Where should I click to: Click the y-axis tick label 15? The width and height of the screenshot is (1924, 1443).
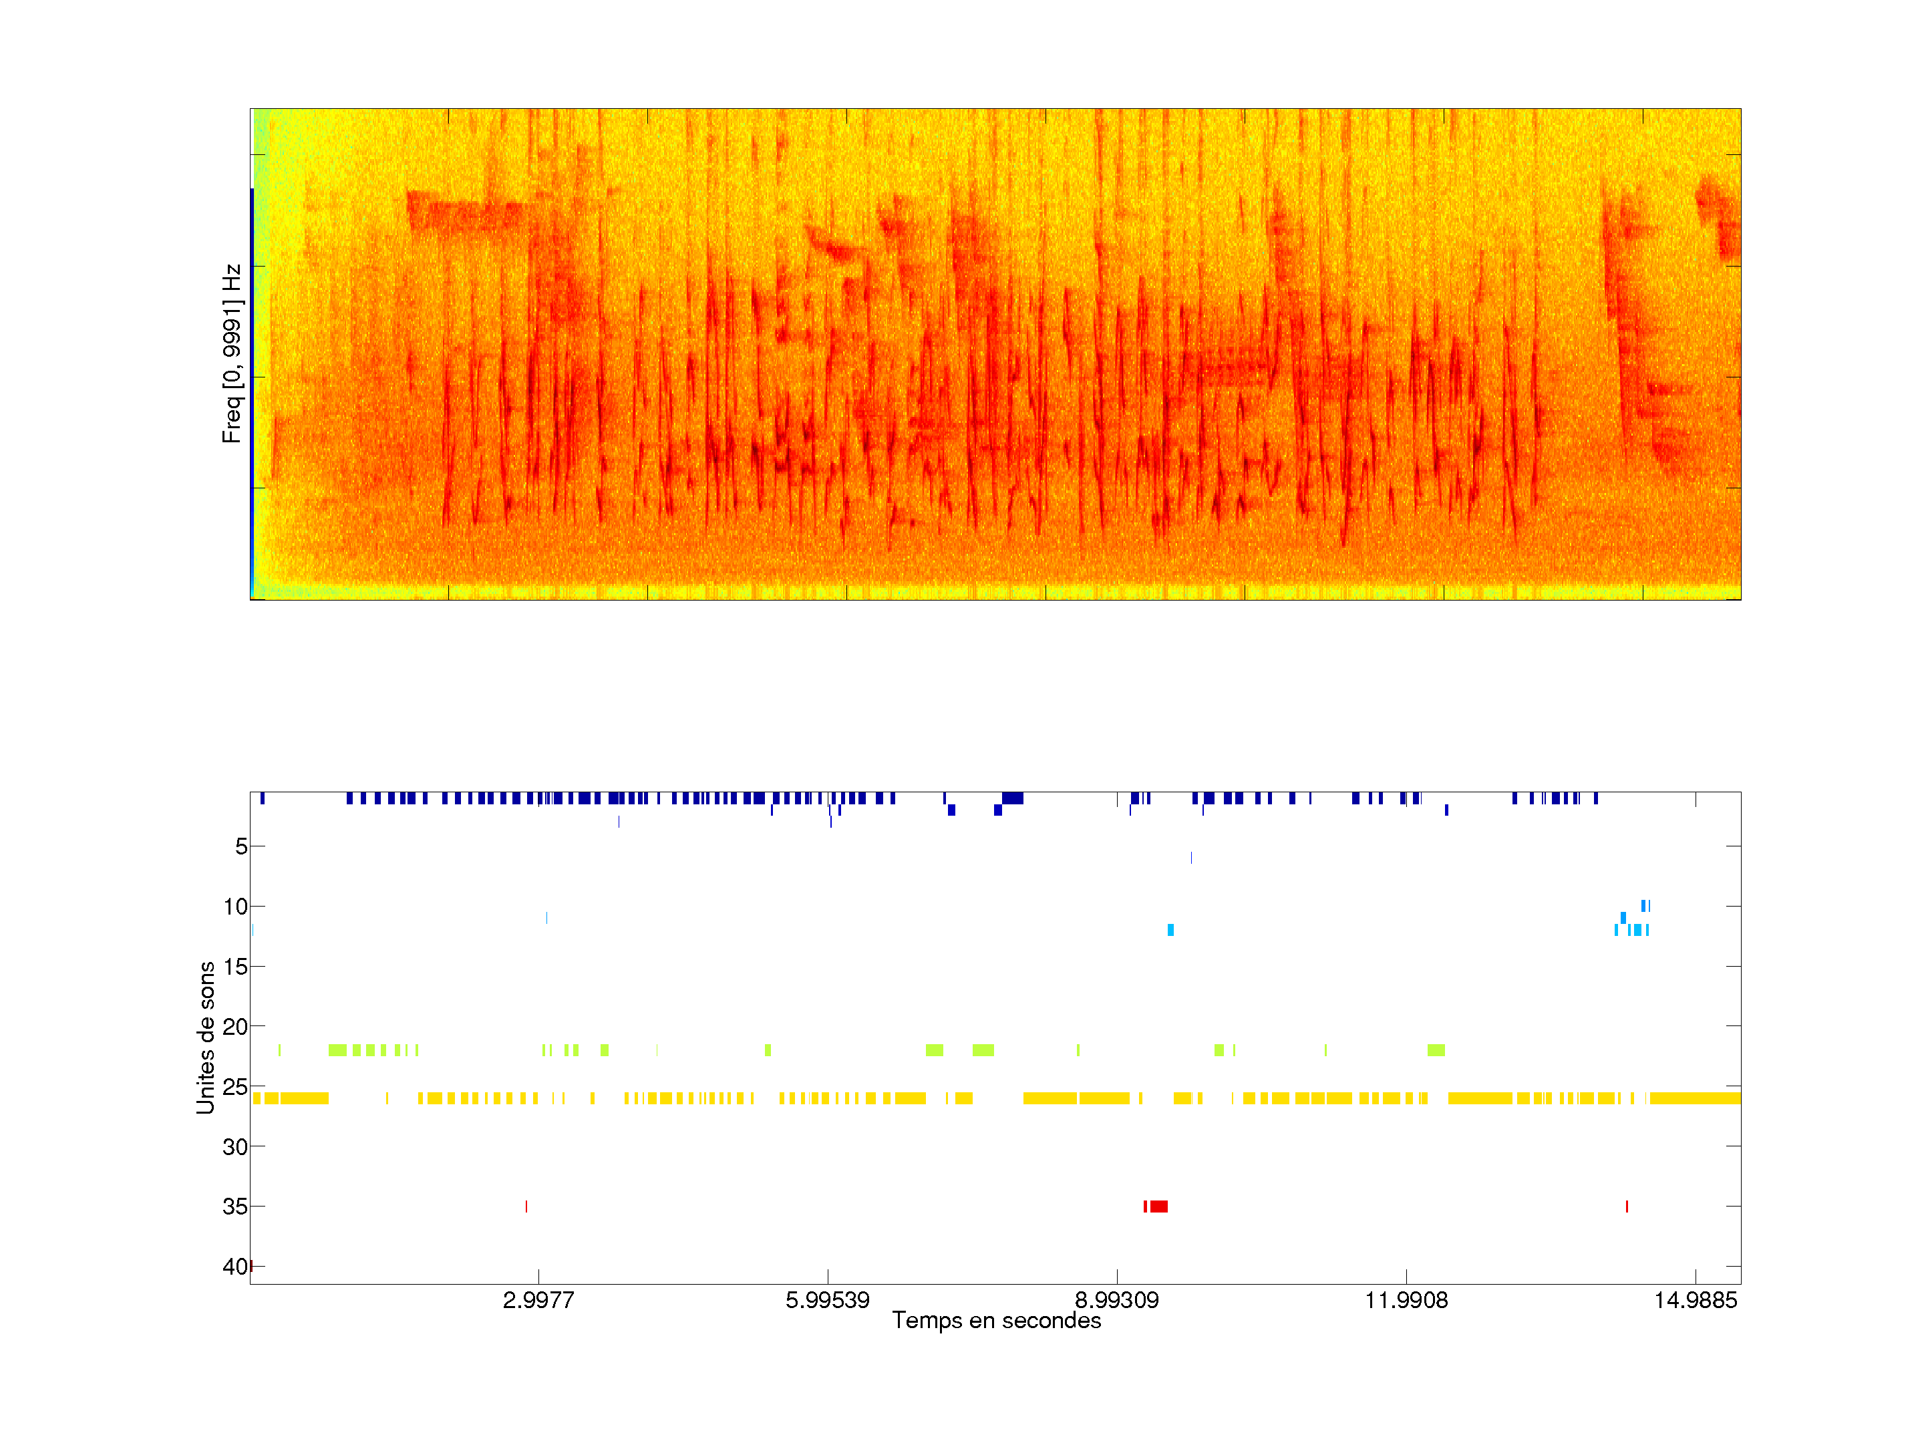tap(235, 967)
